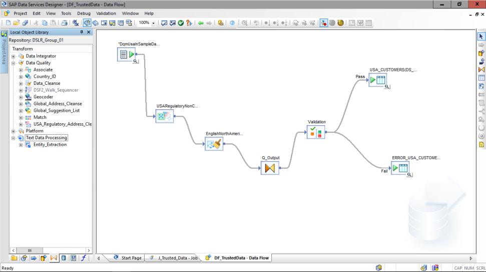This screenshot has height=272, width=486.
Task: Open the Edit menu
Action: pos(37,13)
